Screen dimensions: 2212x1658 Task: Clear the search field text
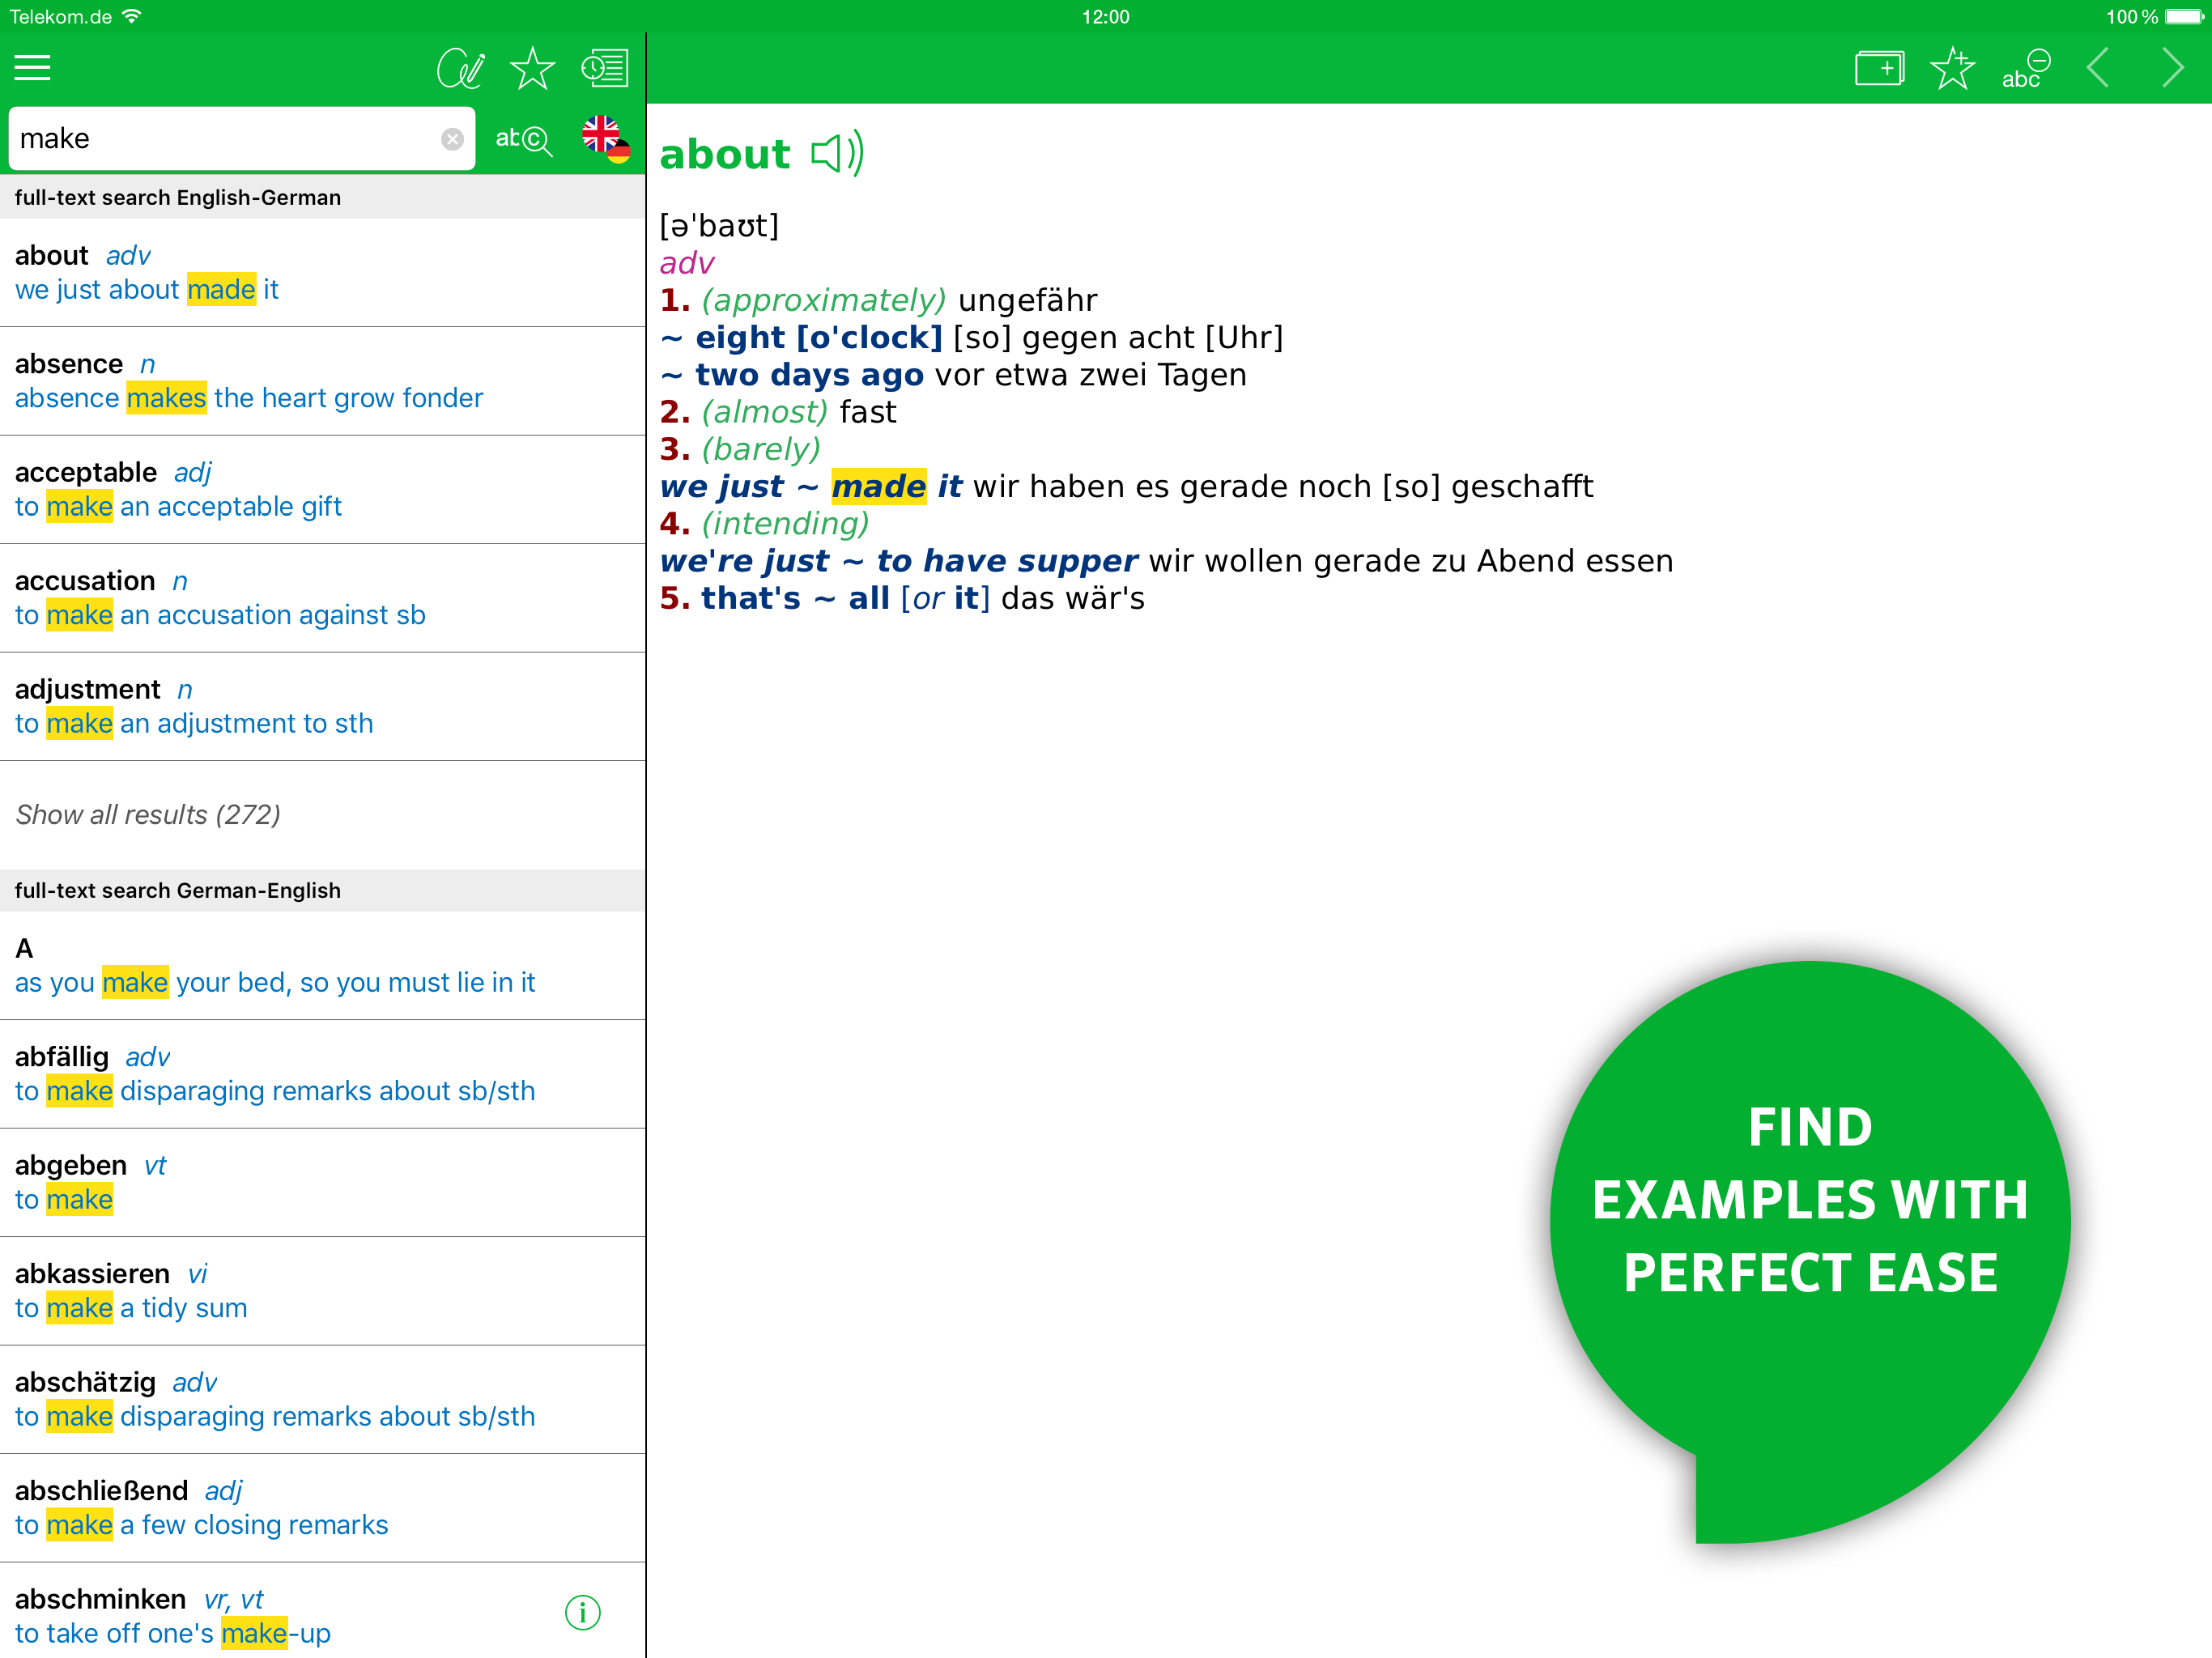[x=452, y=139]
